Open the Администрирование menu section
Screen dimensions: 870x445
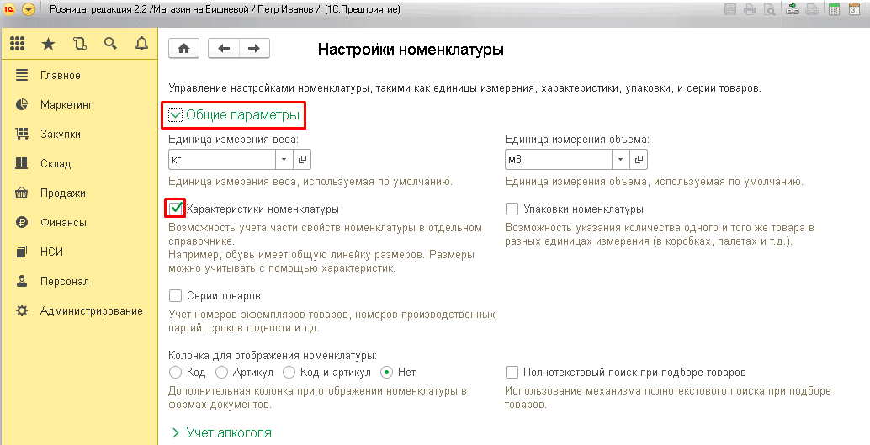[x=91, y=310]
